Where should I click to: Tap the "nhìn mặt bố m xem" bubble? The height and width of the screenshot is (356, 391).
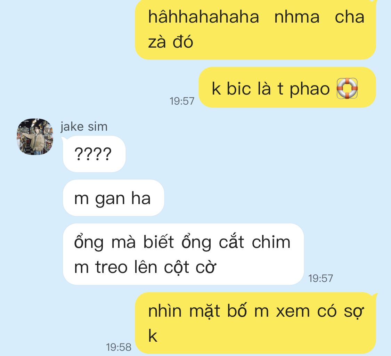255,323
